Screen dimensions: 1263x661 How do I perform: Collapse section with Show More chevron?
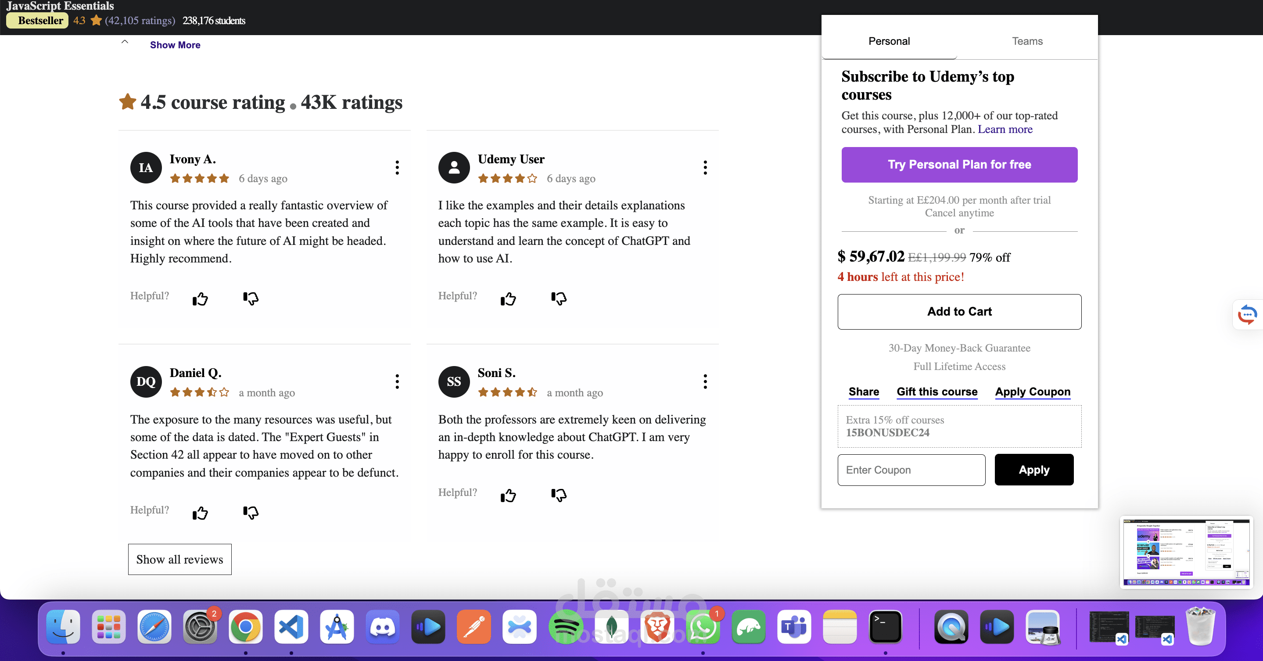click(125, 42)
